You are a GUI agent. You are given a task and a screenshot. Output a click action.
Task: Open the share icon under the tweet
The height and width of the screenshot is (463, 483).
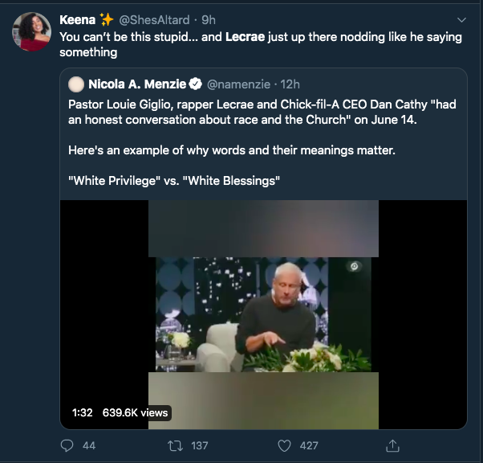(392, 445)
